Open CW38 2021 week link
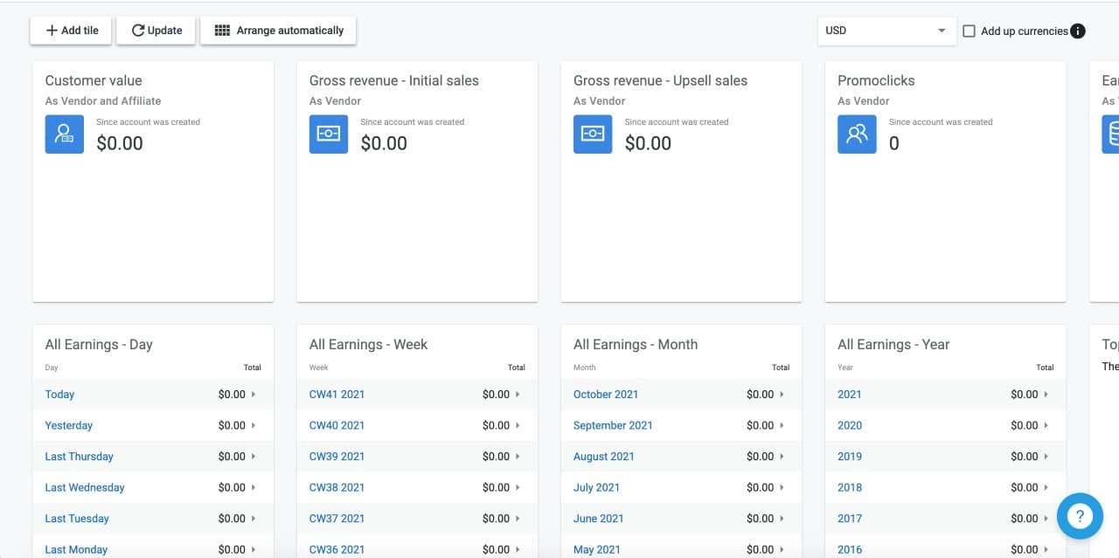The width and height of the screenshot is (1119, 558). (x=337, y=487)
